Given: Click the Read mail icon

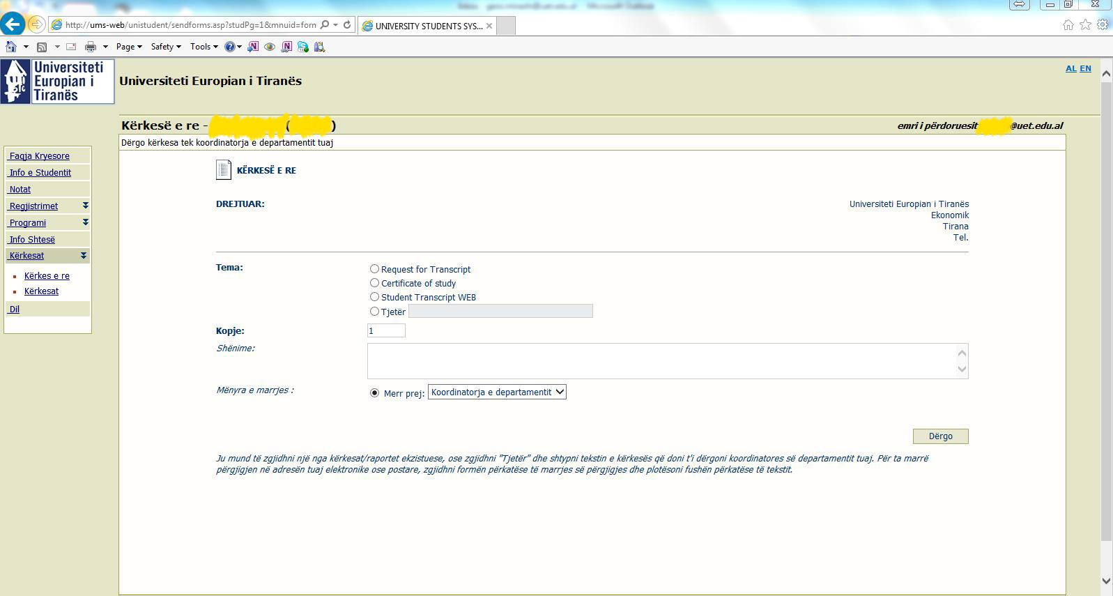Looking at the screenshot, I should (71, 47).
